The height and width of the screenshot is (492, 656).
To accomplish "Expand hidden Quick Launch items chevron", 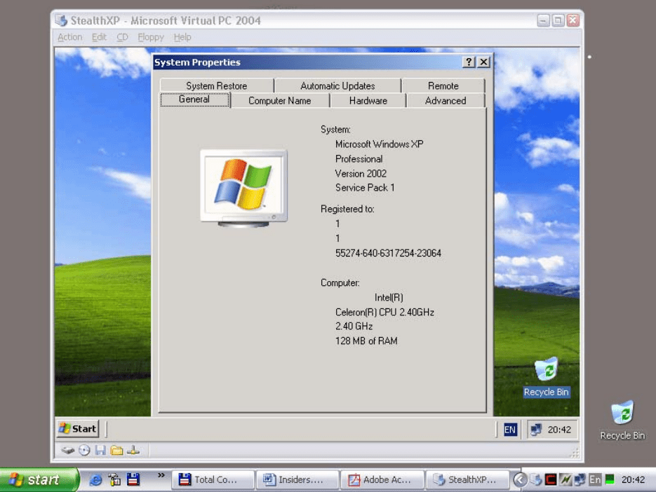I will (x=161, y=475).
